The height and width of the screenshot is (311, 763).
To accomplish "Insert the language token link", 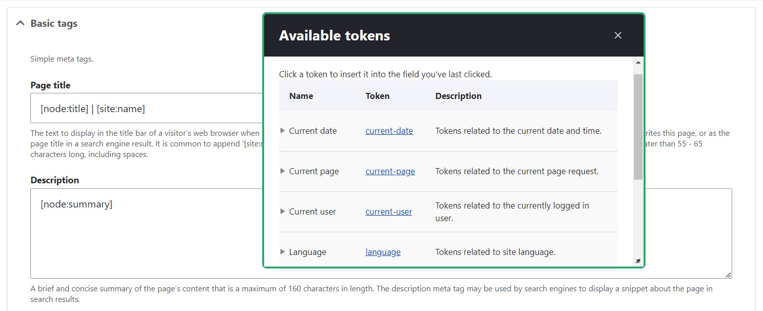I will coord(383,252).
